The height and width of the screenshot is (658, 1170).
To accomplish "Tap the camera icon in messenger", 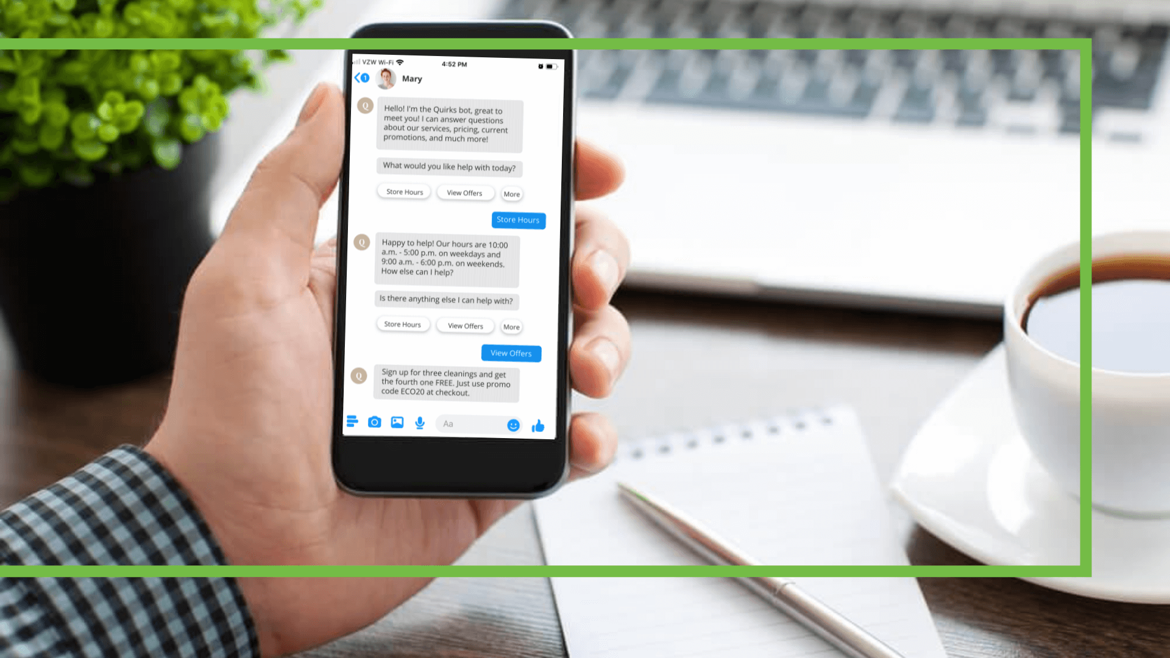I will point(374,423).
